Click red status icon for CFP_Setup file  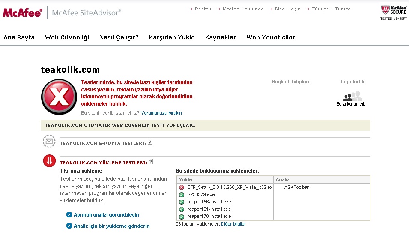tap(182, 187)
